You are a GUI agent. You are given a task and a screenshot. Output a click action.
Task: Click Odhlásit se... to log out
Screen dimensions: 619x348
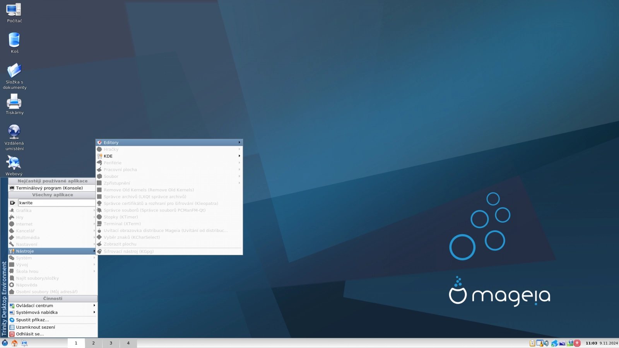[x=52, y=334]
